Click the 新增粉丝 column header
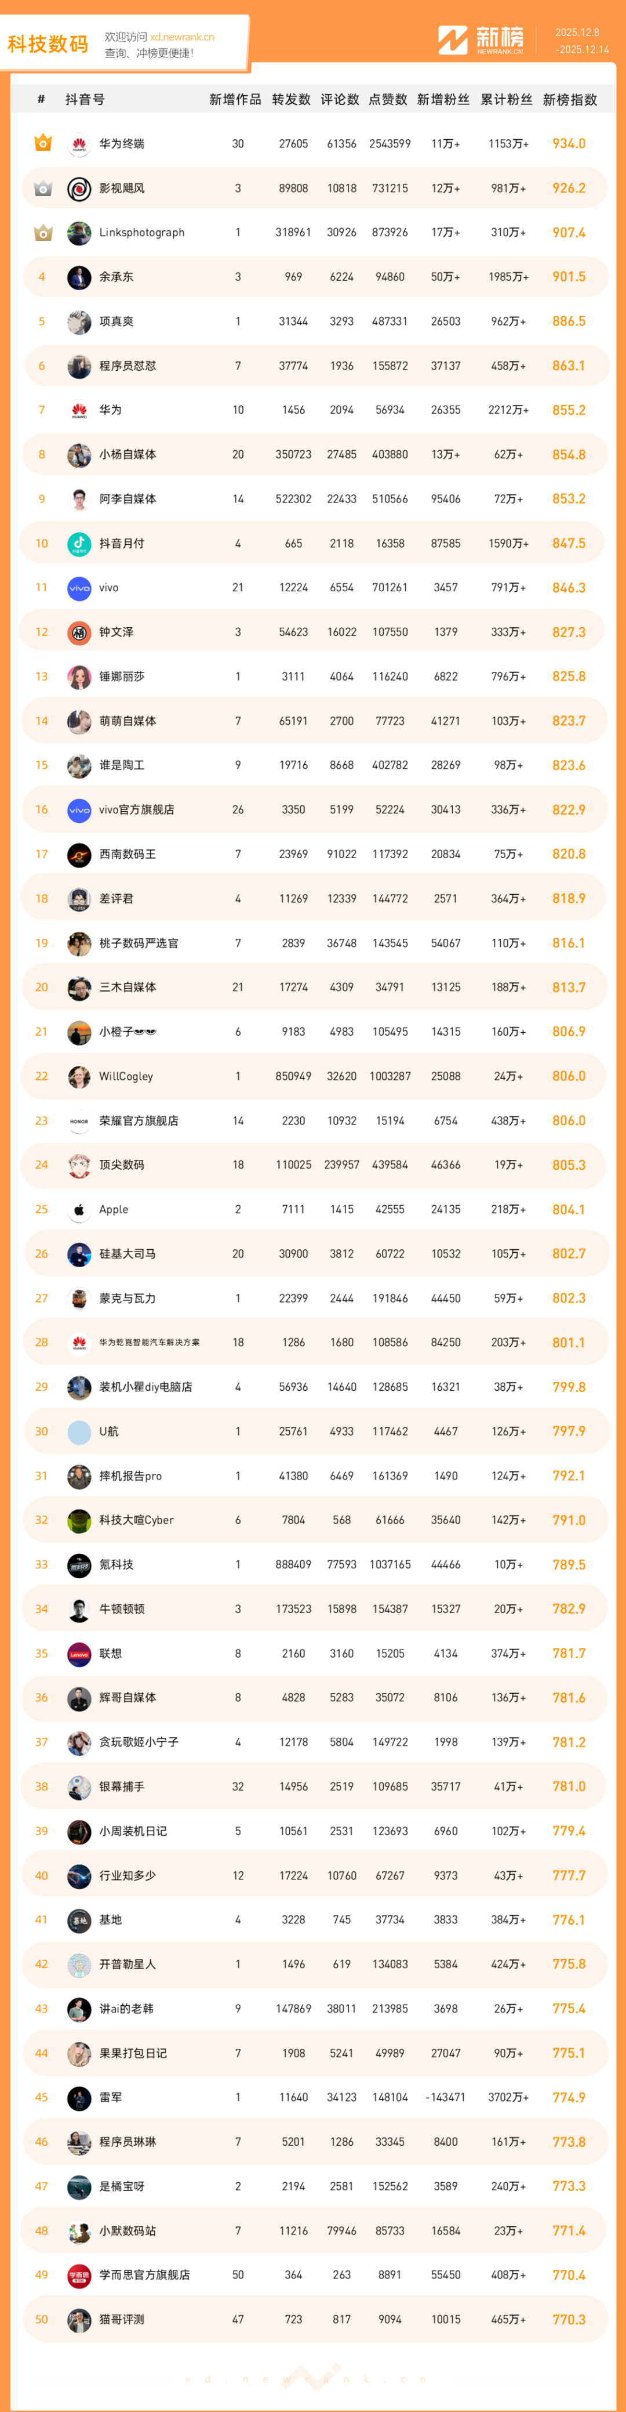Image resolution: width=626 pixels, height=2412 pixels. [443, 99]
